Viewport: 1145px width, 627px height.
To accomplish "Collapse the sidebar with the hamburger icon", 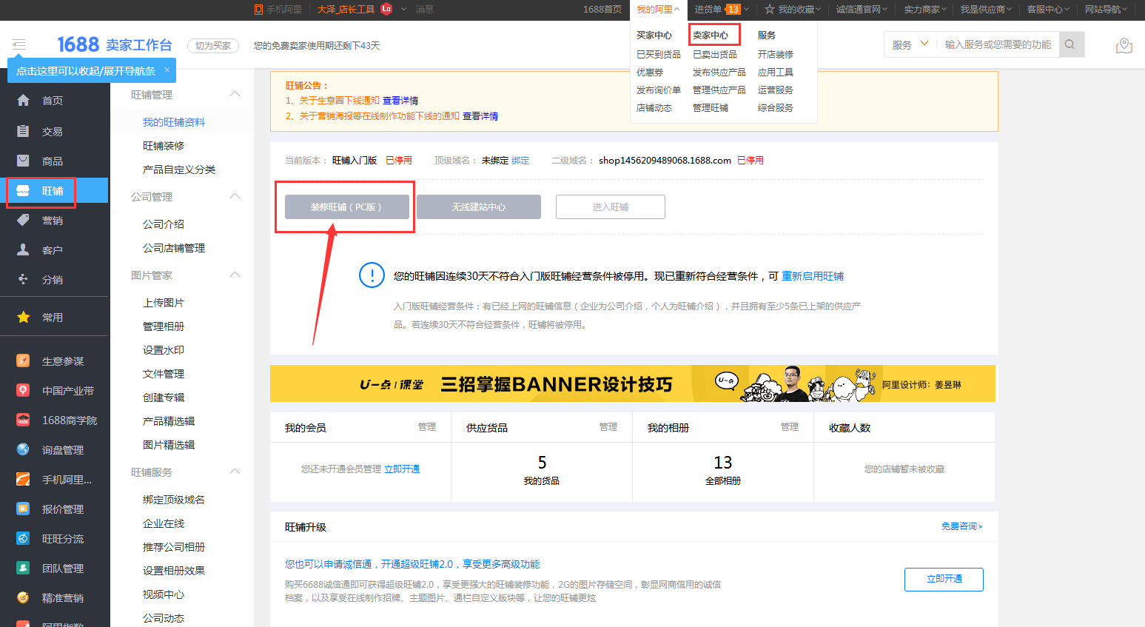I will tap(19, 44).
